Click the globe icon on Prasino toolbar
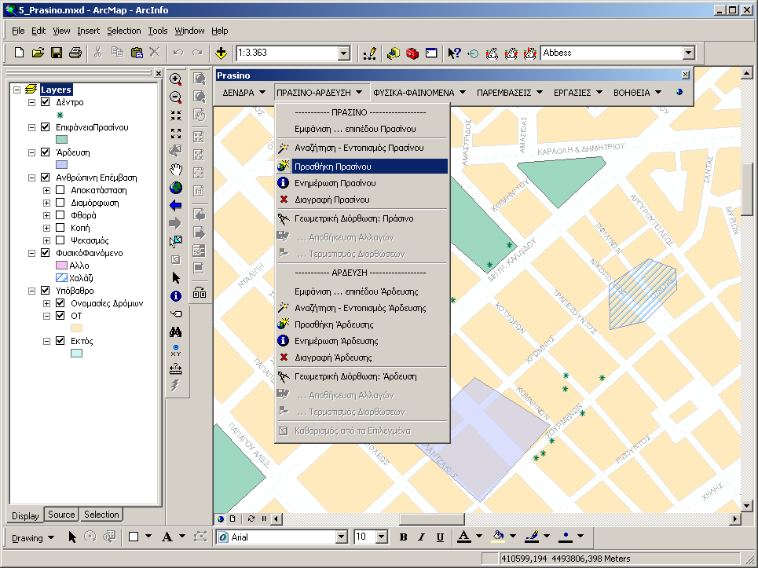The height and width of the screenshot is (568, 758). (x=679, y=93)
